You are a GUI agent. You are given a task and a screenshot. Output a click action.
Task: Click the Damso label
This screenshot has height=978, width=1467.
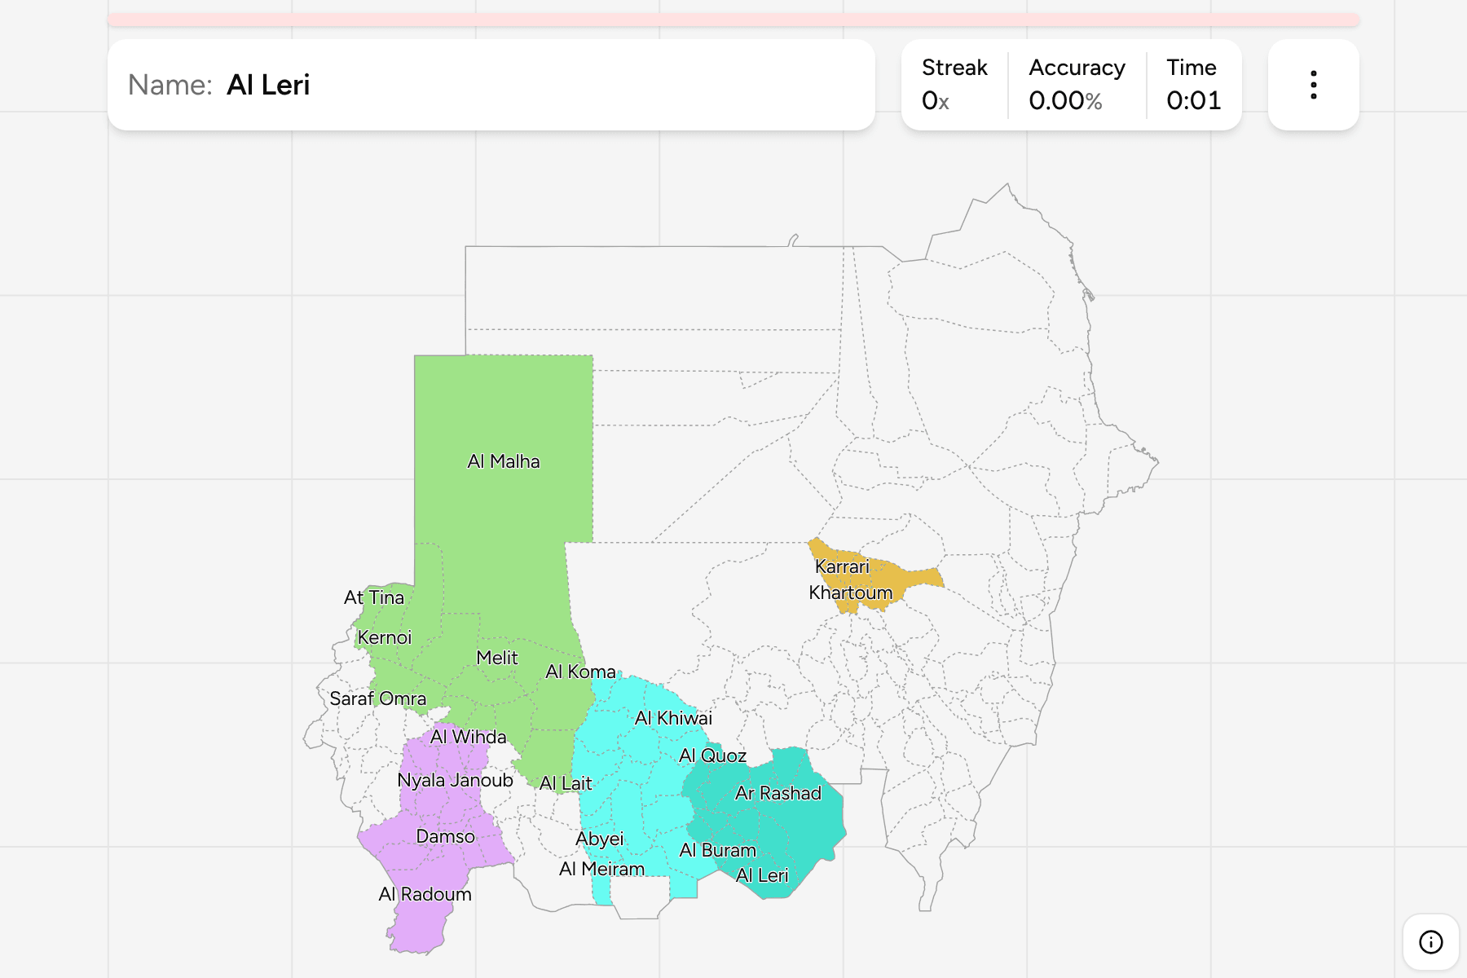445,836
